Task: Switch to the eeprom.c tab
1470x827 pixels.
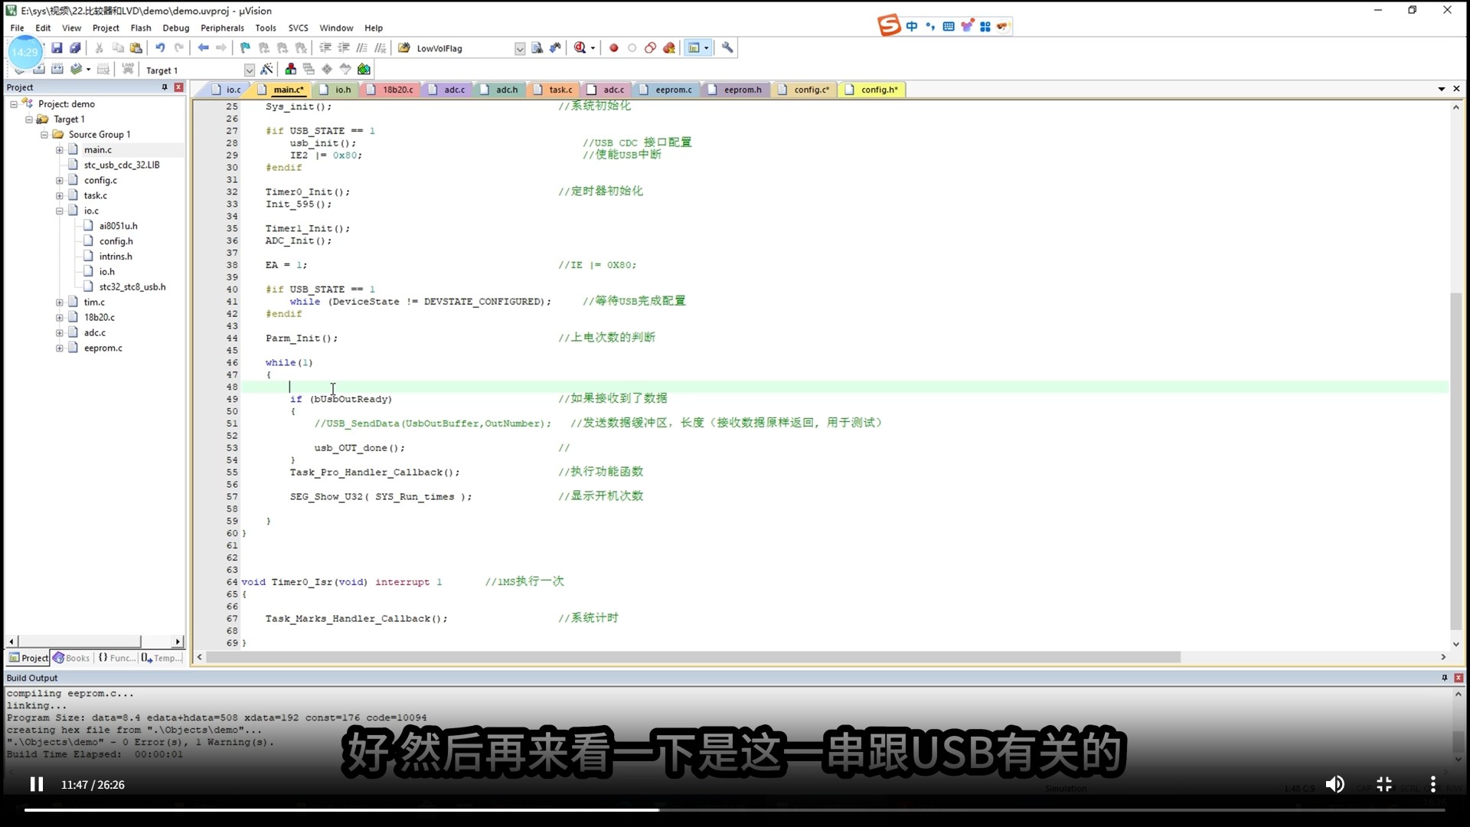Action: pos(672,90)
